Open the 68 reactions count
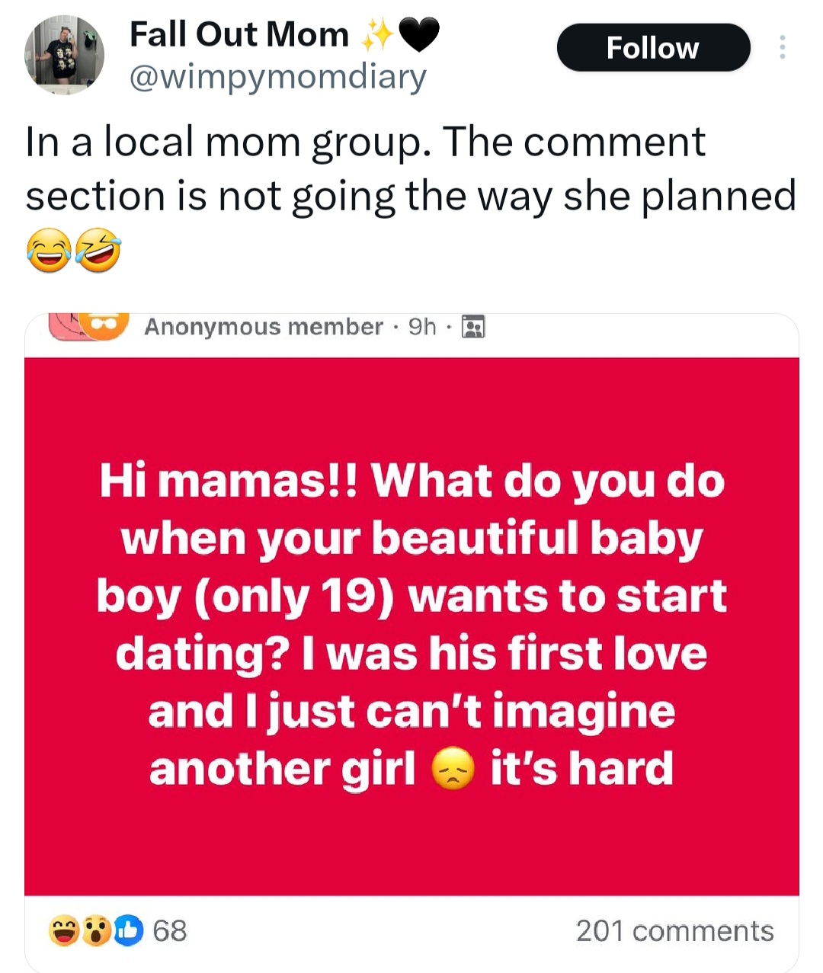The height and width of the screenshot is (973, 823). click(x=170, y=930)
